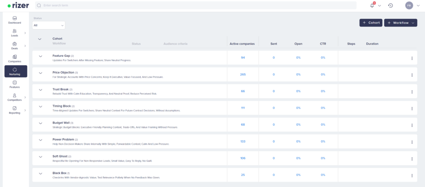The width and height of the screenshot is (425, 187).
Task: Click the search term input field
Action: click(x=195, y=5)
